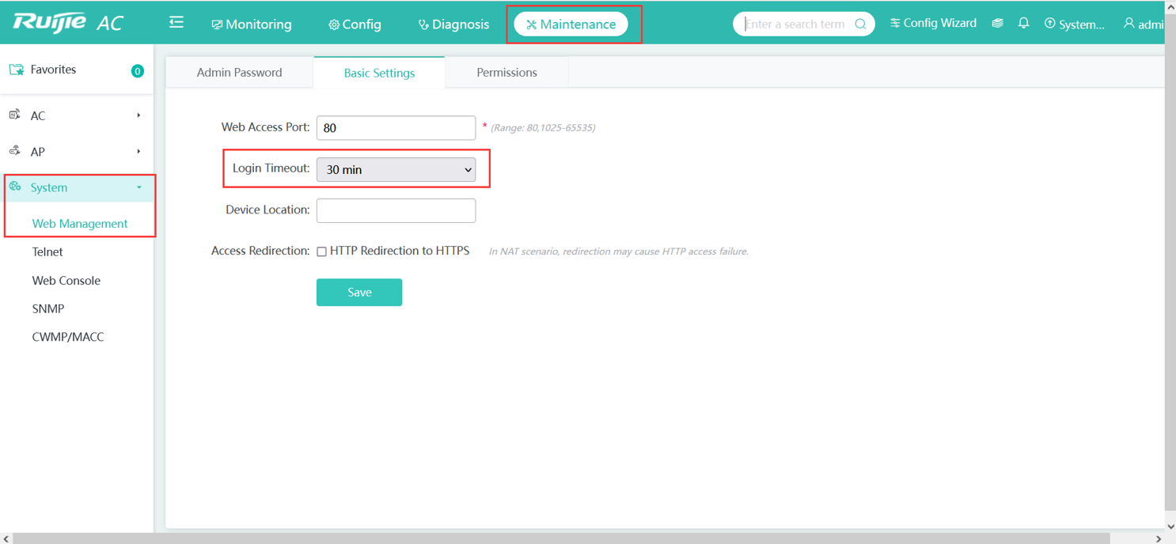Open Web Console from the sidebar
This screenshot has height=544, width=1176.
coord(66,281)
